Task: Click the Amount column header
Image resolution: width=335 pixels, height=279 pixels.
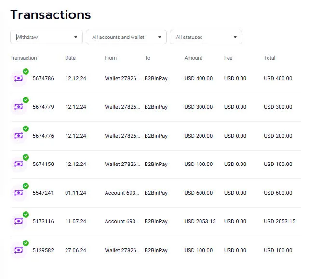Action: coord(193,58)
